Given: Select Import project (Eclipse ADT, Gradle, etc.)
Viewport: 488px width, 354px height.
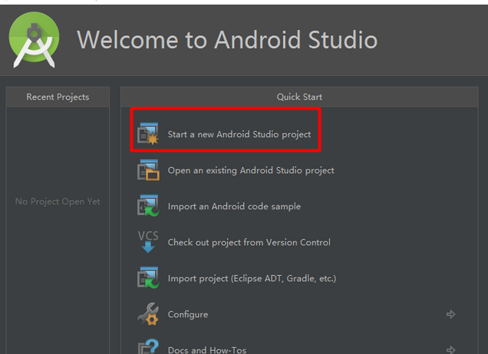Looking at the screenshot, I should (x=252, y=278).
